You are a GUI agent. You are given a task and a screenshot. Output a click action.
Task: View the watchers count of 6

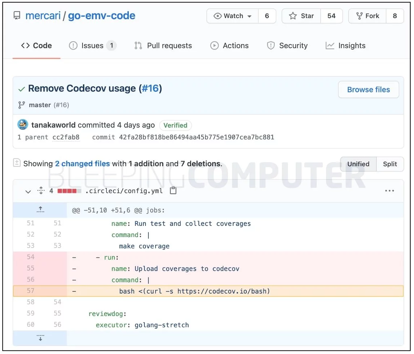tap(267, 16)
